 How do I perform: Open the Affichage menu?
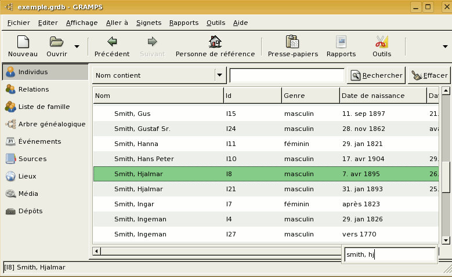tap(82, 23)
